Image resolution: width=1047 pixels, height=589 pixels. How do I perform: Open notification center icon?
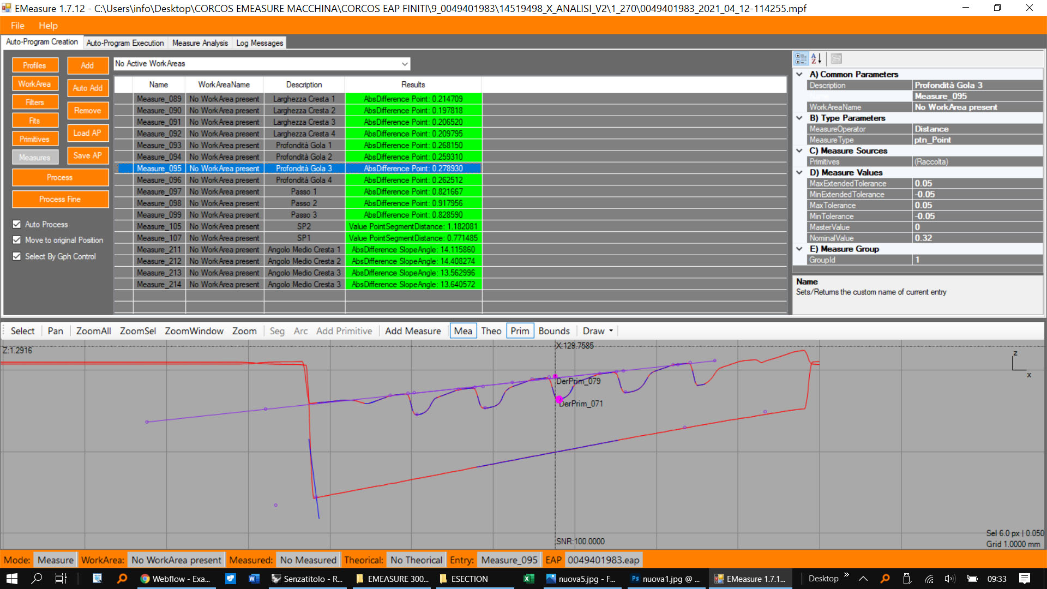(1025, 579)
